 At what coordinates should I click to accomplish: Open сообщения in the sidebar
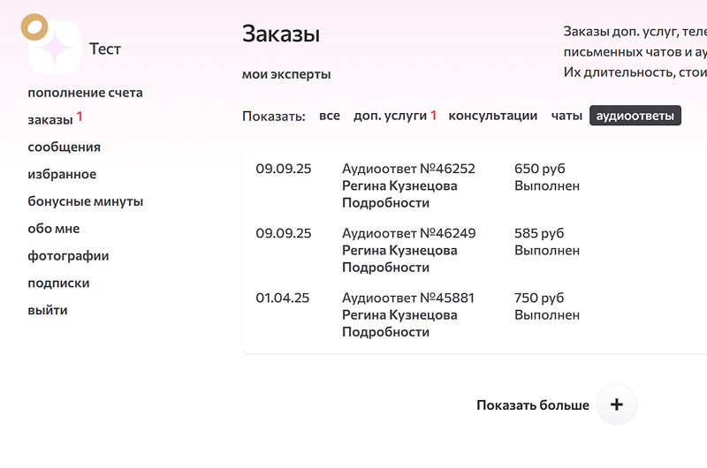click(x=64, y=147)
